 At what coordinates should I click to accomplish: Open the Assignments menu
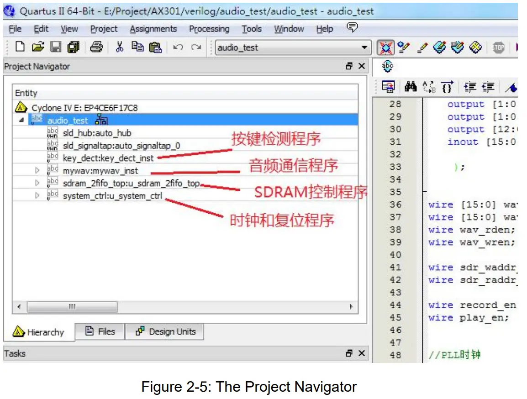(153, 29)
